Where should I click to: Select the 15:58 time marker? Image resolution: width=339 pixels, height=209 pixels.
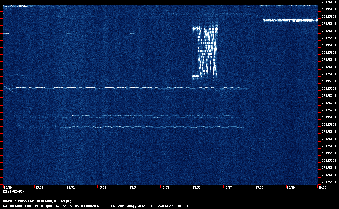[x=259, y=187]
